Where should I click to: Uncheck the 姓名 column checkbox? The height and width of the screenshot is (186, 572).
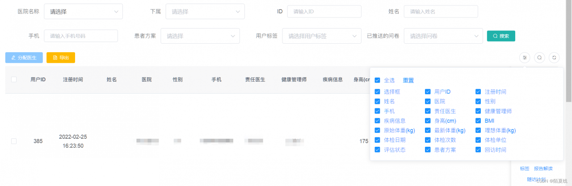point(378,102)
